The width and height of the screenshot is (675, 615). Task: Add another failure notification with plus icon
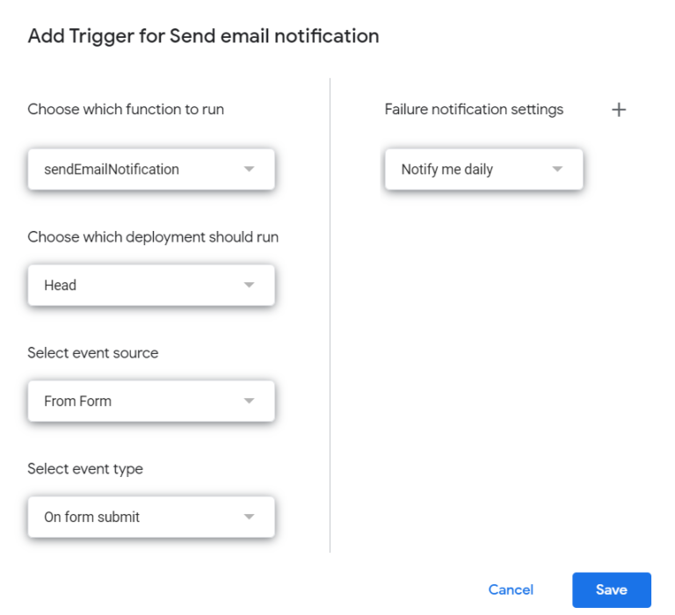pyautogui.click(x=619, y=110)
